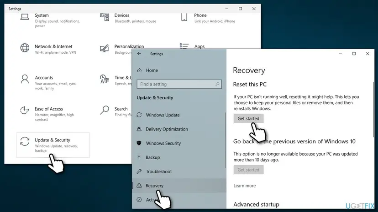Click the sidebar scrollbar in Recovery window
The image size is (378, 212).
[x=225, y=140]
